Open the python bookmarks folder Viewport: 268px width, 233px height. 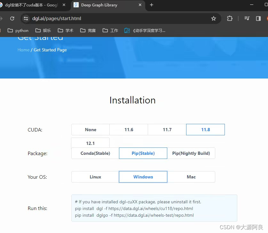click(x=18, y=30)
